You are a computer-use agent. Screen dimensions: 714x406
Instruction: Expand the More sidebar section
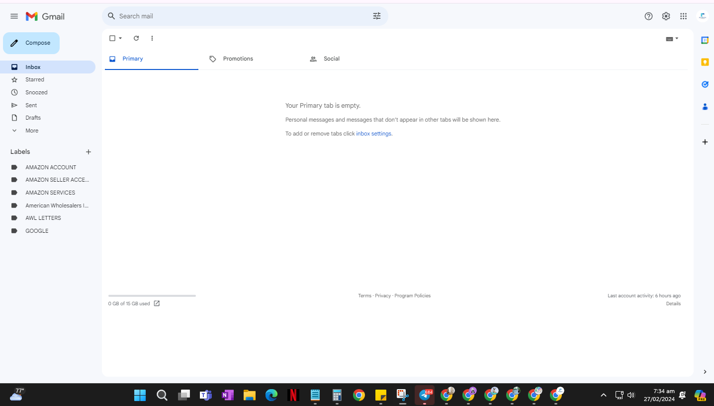48,131
